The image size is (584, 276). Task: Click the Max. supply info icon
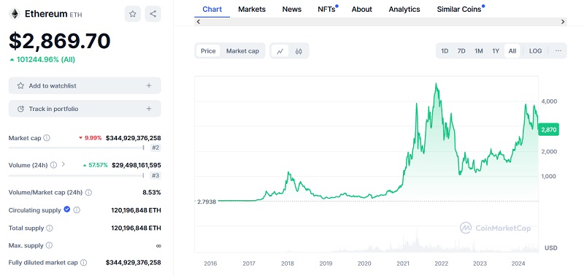(49, 245)
